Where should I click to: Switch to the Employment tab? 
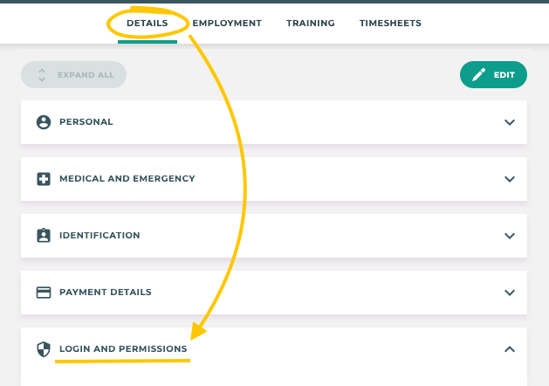pos(227,24)
